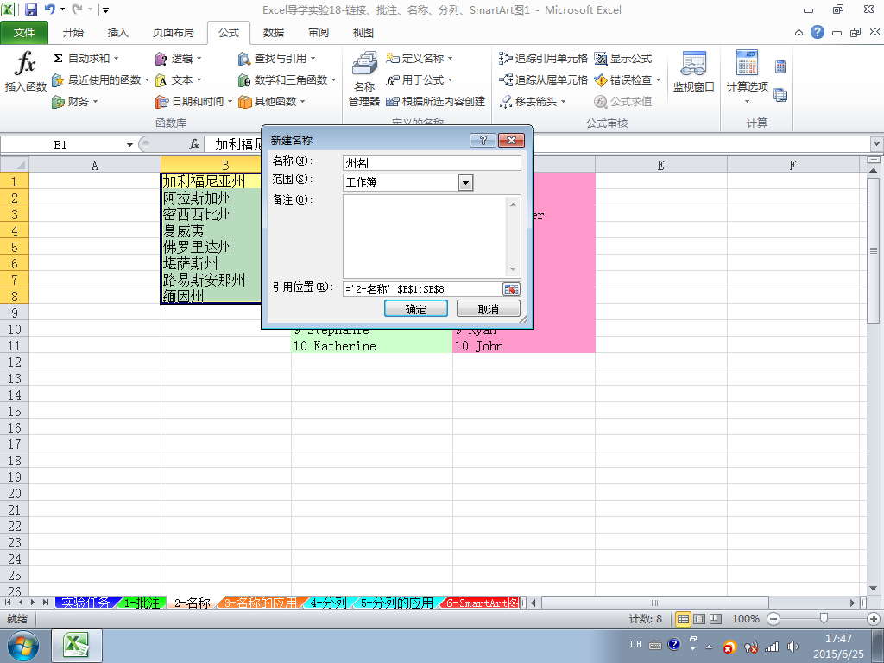
Task: Open Math and Trig (数学和三角函数) functions
Action: 287,80
